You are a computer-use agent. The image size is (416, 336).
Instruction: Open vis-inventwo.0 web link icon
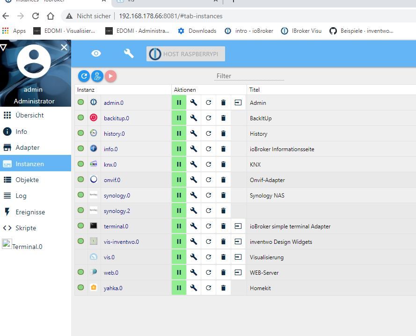pos(238,241)
